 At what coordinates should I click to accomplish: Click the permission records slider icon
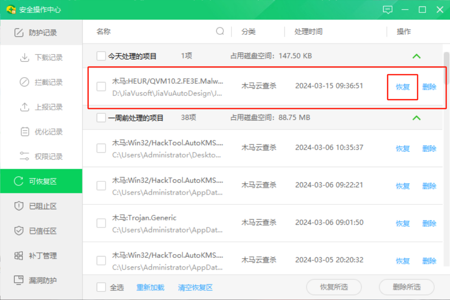click(x=24, y=156)
